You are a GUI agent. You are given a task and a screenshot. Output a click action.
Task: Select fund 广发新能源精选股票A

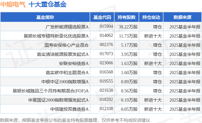click(x=67, y=27)
